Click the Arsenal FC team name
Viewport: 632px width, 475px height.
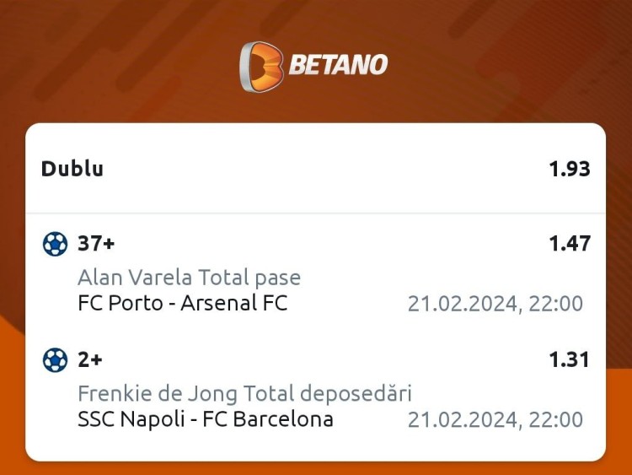234,303
